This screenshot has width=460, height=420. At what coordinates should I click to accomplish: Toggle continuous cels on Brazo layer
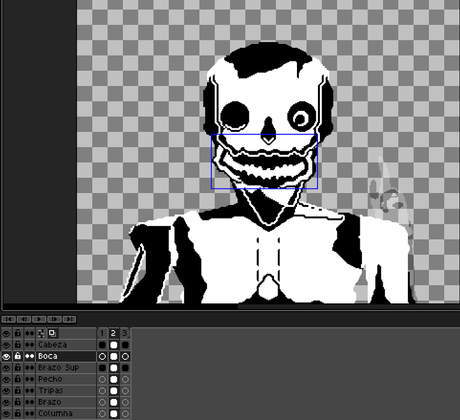(x=29, y=402)
